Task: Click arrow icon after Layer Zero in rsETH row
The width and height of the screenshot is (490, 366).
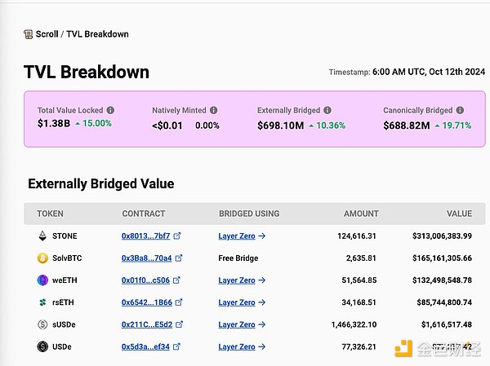Action: [262, 302]
